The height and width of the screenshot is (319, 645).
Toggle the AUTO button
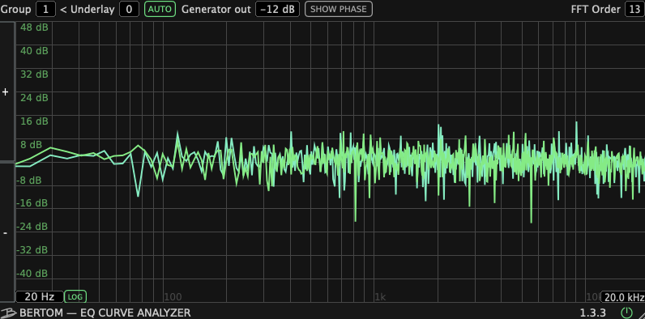[160, 9]
